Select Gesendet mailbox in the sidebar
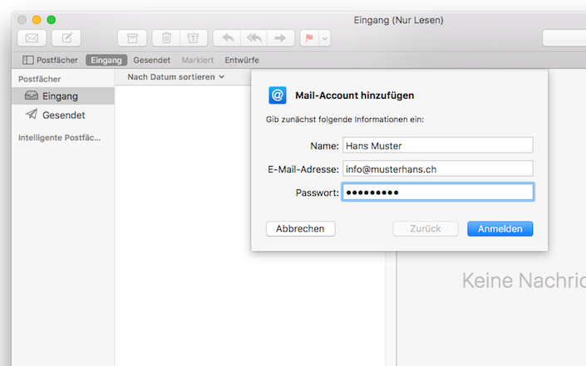 tap(63, 115)
